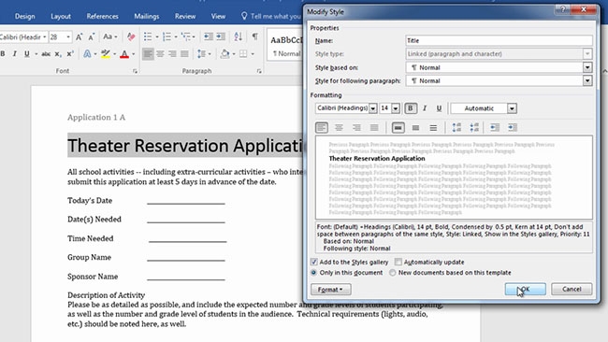The height and width of the screenshot is (342, 608).
Task: Open Automatic font color dropdown
Action: point(512,108)
